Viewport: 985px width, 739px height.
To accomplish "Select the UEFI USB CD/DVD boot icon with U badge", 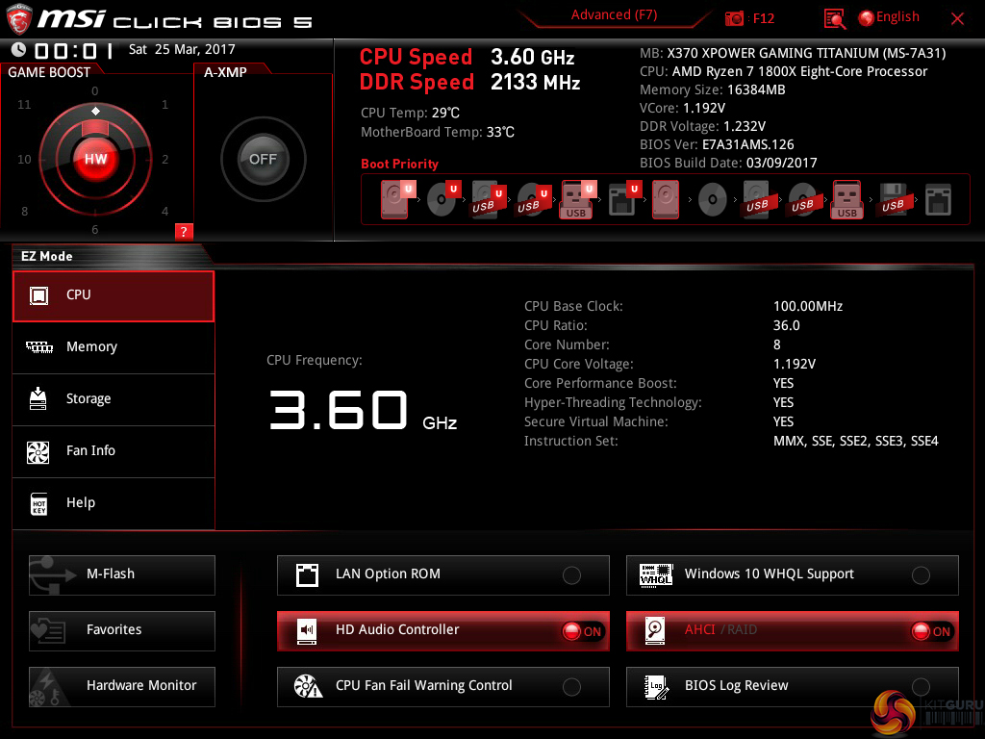I will [x=533, y=199].
